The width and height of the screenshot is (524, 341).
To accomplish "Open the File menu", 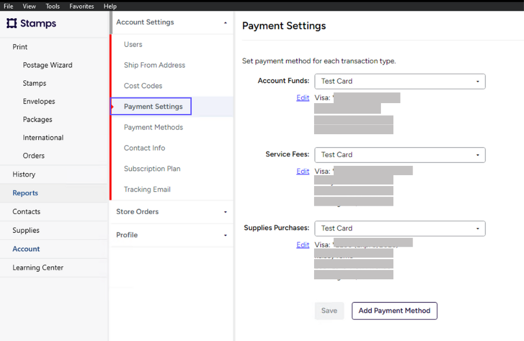I will tap(8, 6).
